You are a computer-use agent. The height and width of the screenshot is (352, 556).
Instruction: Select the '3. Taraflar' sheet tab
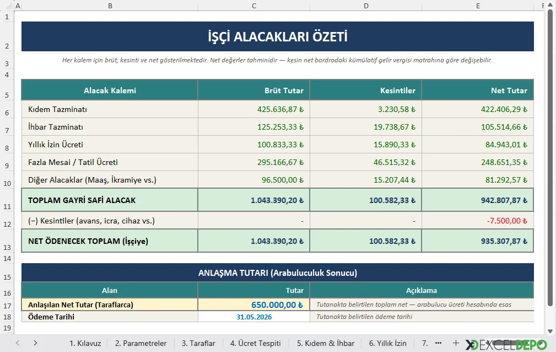tap(198, 343)
